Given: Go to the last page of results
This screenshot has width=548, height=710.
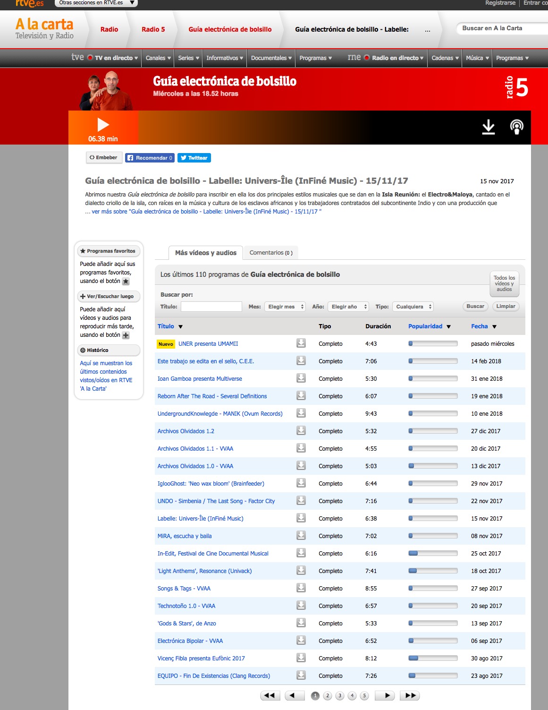Looking at the screenshot, I should click(x=410, y=695).
